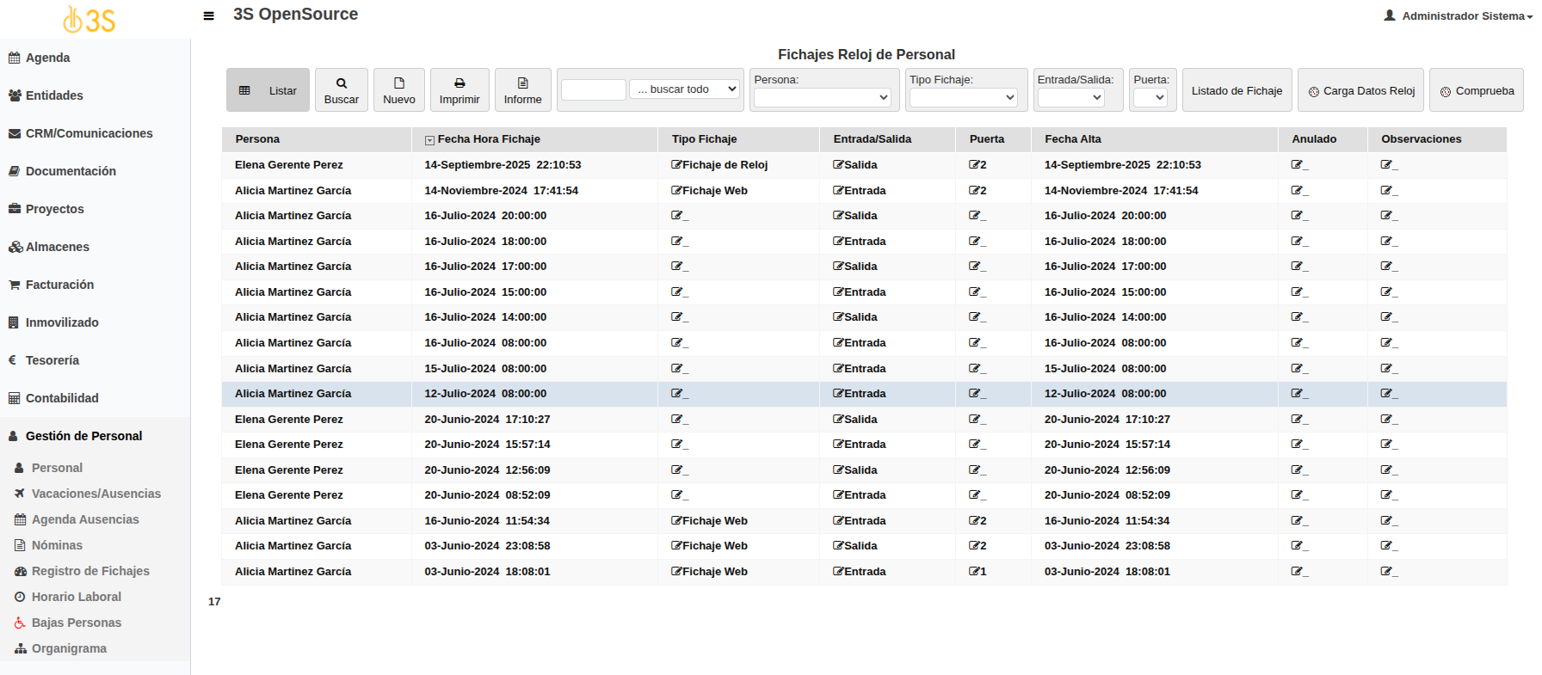The image size is (1542, 675).
Task: Expand the Tipo Fichaje dropdown
Action: (963, 98)
